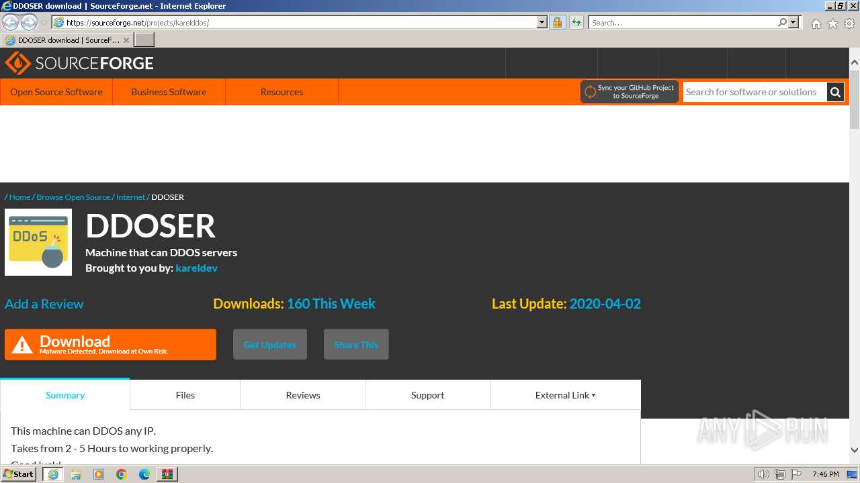Open the kareldev author link
Image resolution: width=860 pixels, height=483 pixels.
(x=197, y=268)
